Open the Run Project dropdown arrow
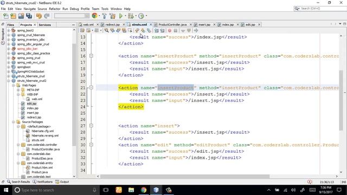The image size is (347, 195). click(x=125, y=16)
